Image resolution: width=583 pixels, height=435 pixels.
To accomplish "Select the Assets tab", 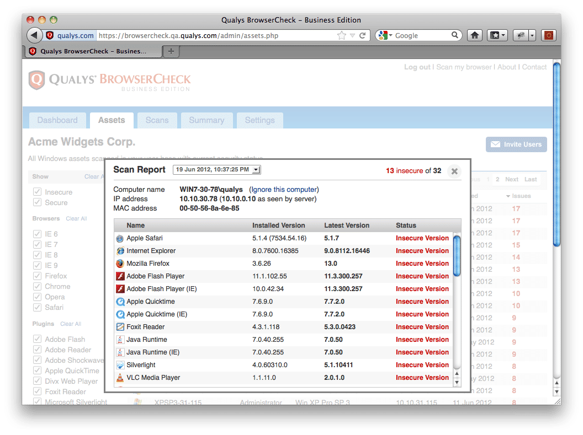I will coord(112,120).
